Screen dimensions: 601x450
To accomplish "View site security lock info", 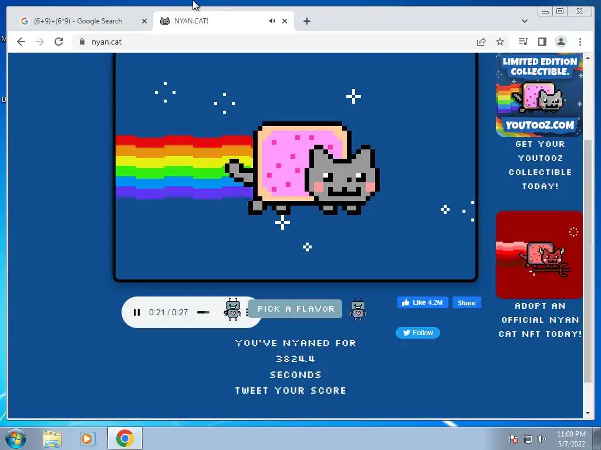I will pos(82,42).
